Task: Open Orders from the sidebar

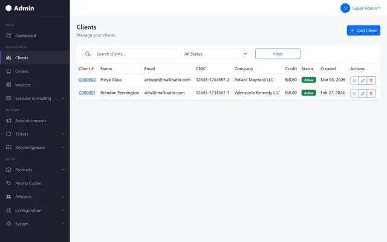Action: point(34,71)
